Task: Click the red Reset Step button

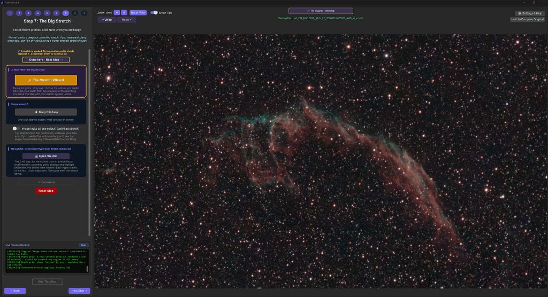Action: (x=46, y=191)
